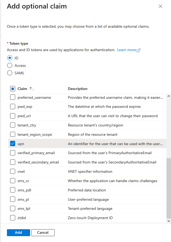Select the tenant_region_scope claim row checkbox
Screen dimensions: 171x242
tap(13, 134)
